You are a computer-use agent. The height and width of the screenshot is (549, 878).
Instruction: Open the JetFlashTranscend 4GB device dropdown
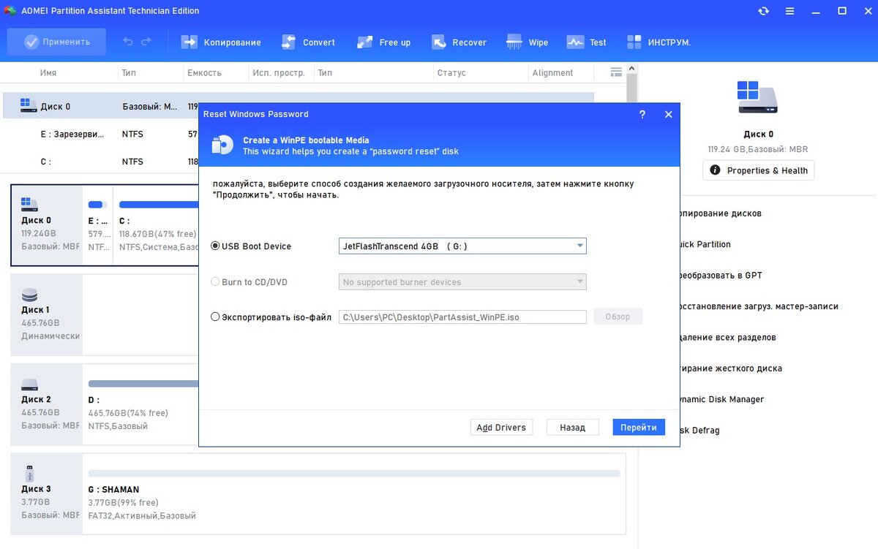pos(462,246)
